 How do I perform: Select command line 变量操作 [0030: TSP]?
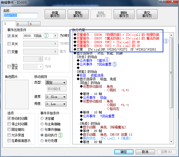coord(107,46)
